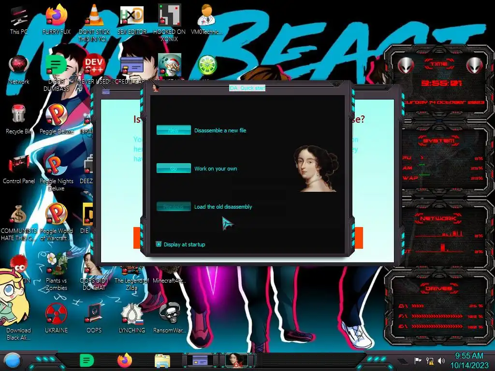
Task: Select the Control Panel icon
Action: pyautogui.click(x=19, y=169)
